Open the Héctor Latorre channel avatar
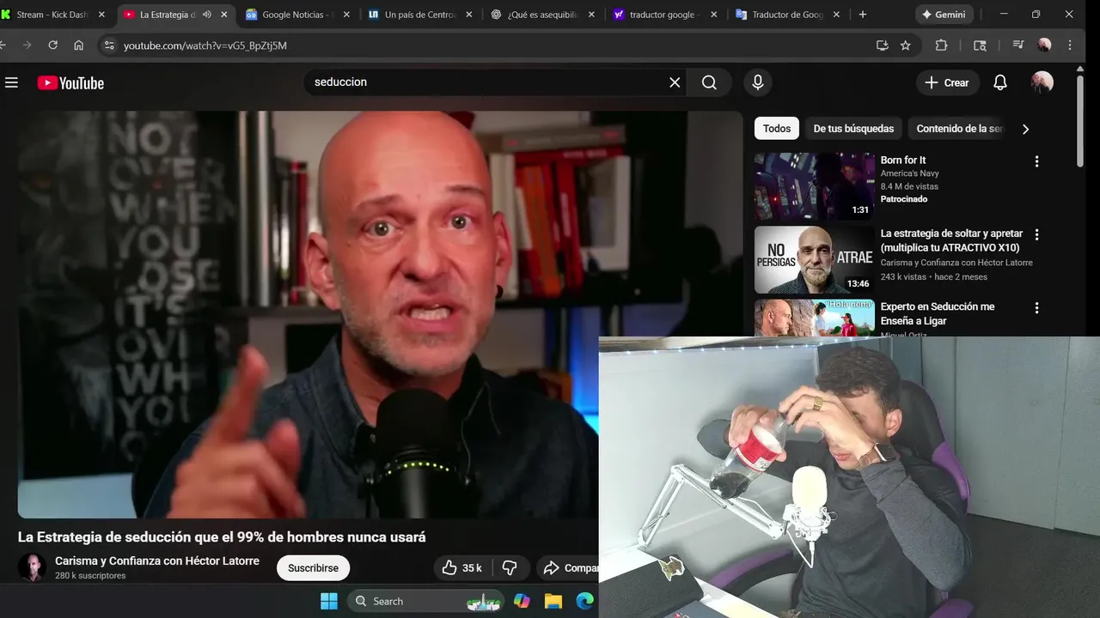The height and width of the screenshot is (618, 1100). point(33,567)
